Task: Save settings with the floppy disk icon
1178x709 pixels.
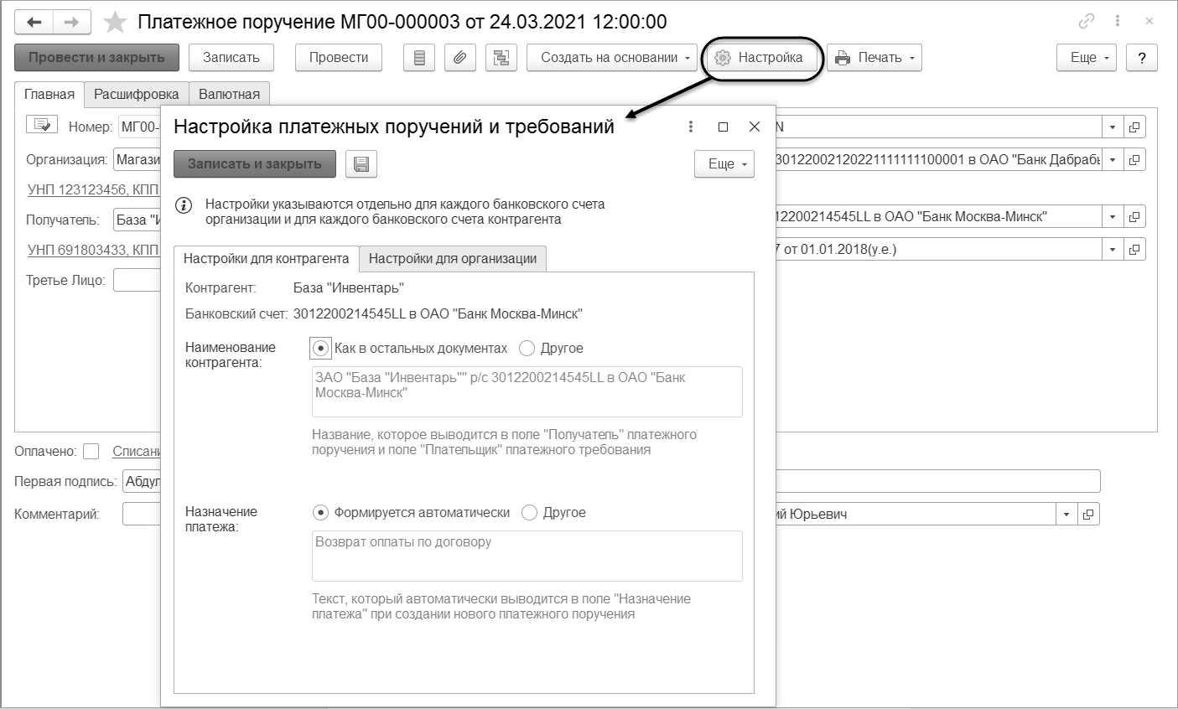Action: (x=361, y=164)
